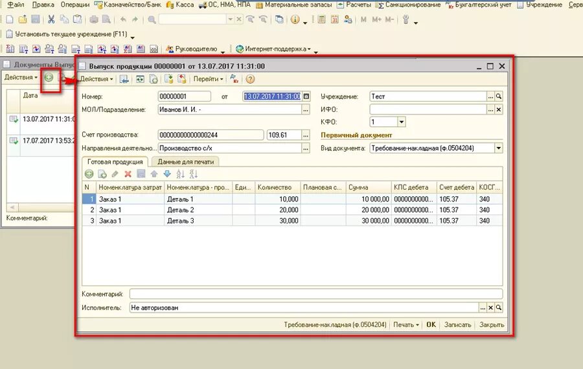The image size is (583, 369).
Task: Open the Операции menu
Action: click(74, 5)
